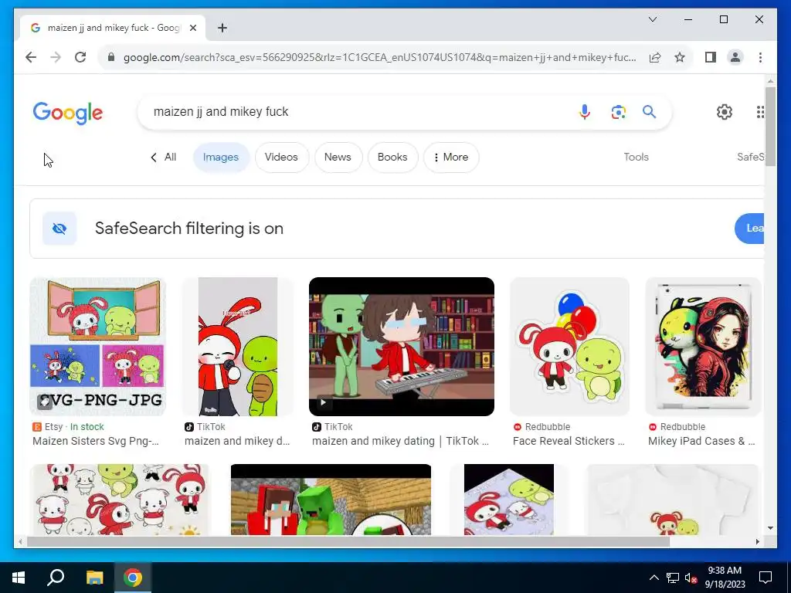
Task: Open network status tray icon
Action: (x=673, y=578)
